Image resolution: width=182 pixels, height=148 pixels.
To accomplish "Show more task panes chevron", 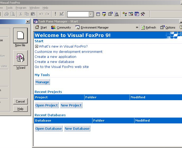I will click(137, 27).
